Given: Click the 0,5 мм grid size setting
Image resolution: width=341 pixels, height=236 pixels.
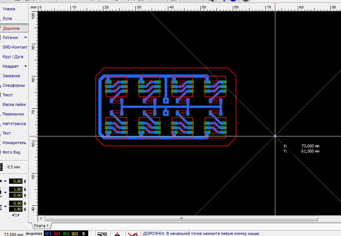Looking at the screenshot, I should [14, 167].
